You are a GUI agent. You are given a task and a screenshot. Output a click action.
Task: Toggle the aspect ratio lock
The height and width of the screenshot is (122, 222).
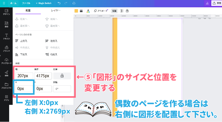62,76
